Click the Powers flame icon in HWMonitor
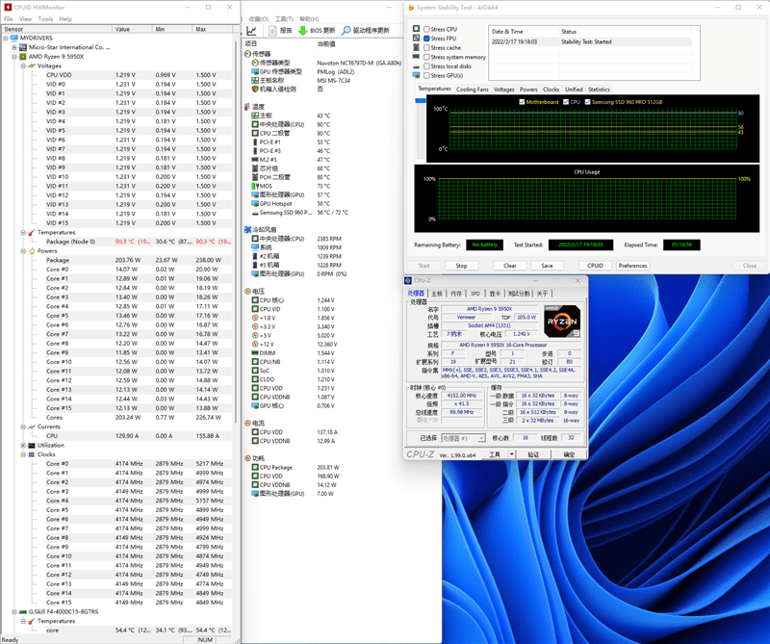 tap(32, 251)
